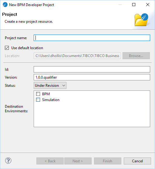Uncheck Use default location checkbox
Viewport: 155px width, 169px height.
[x=7, y=48]
